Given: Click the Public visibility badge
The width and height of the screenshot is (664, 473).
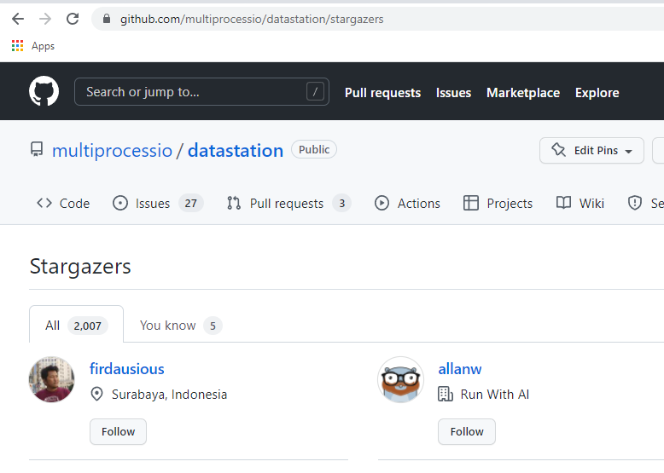Looking at the screenshot, I should coord(314,150).
